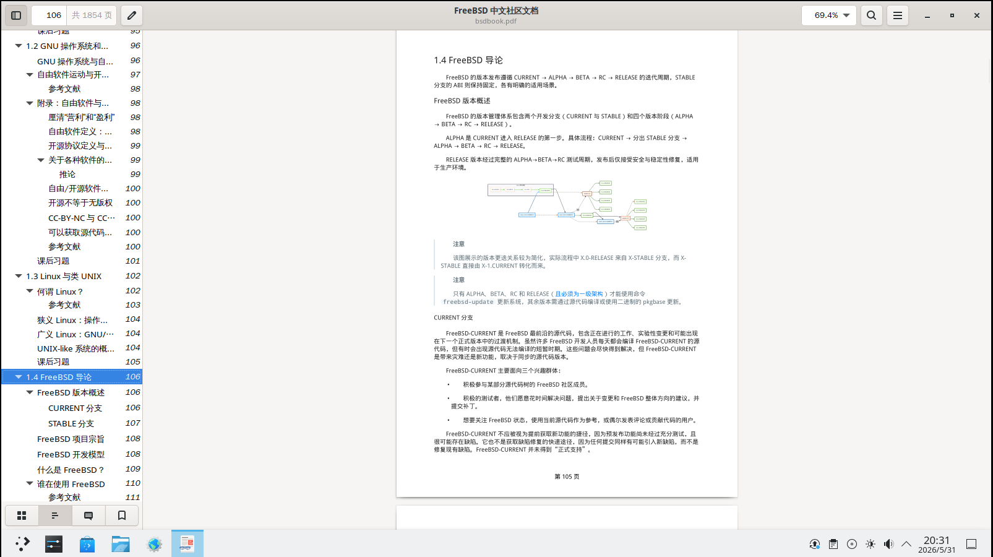Collapse the 关于各种软件的 outline entry
The image size is (993, 557).
(41, 160)
